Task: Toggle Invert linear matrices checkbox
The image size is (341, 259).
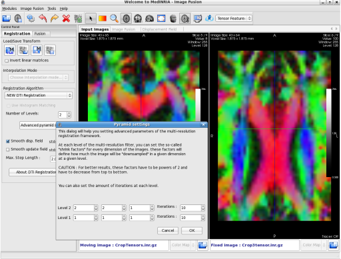Action: pos(7,61)
